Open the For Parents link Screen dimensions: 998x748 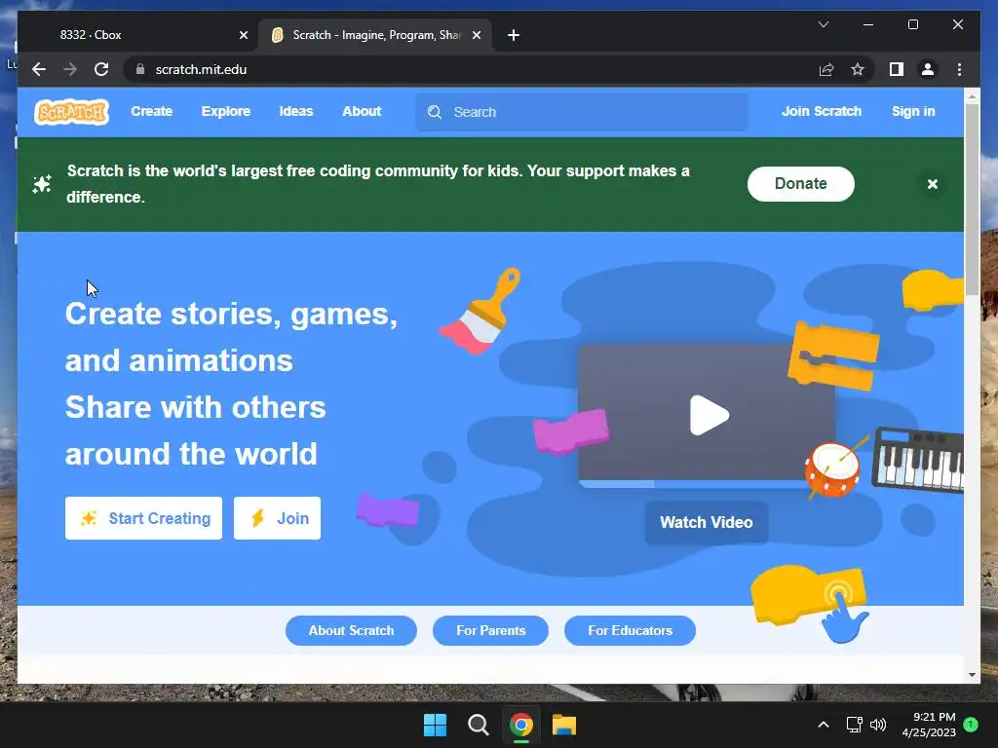[x=491, y=630]
